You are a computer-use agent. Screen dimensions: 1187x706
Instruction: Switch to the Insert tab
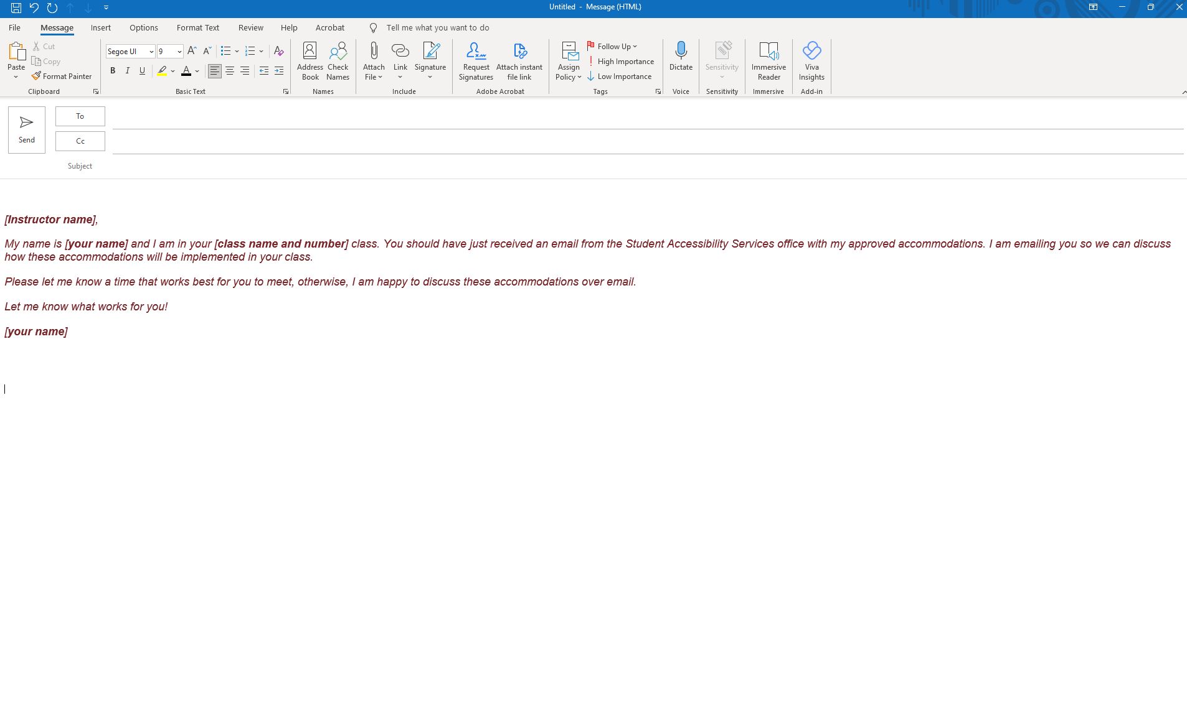[101, 27]
